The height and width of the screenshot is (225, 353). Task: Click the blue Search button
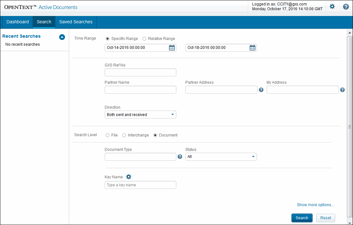[x=302, y=218]
